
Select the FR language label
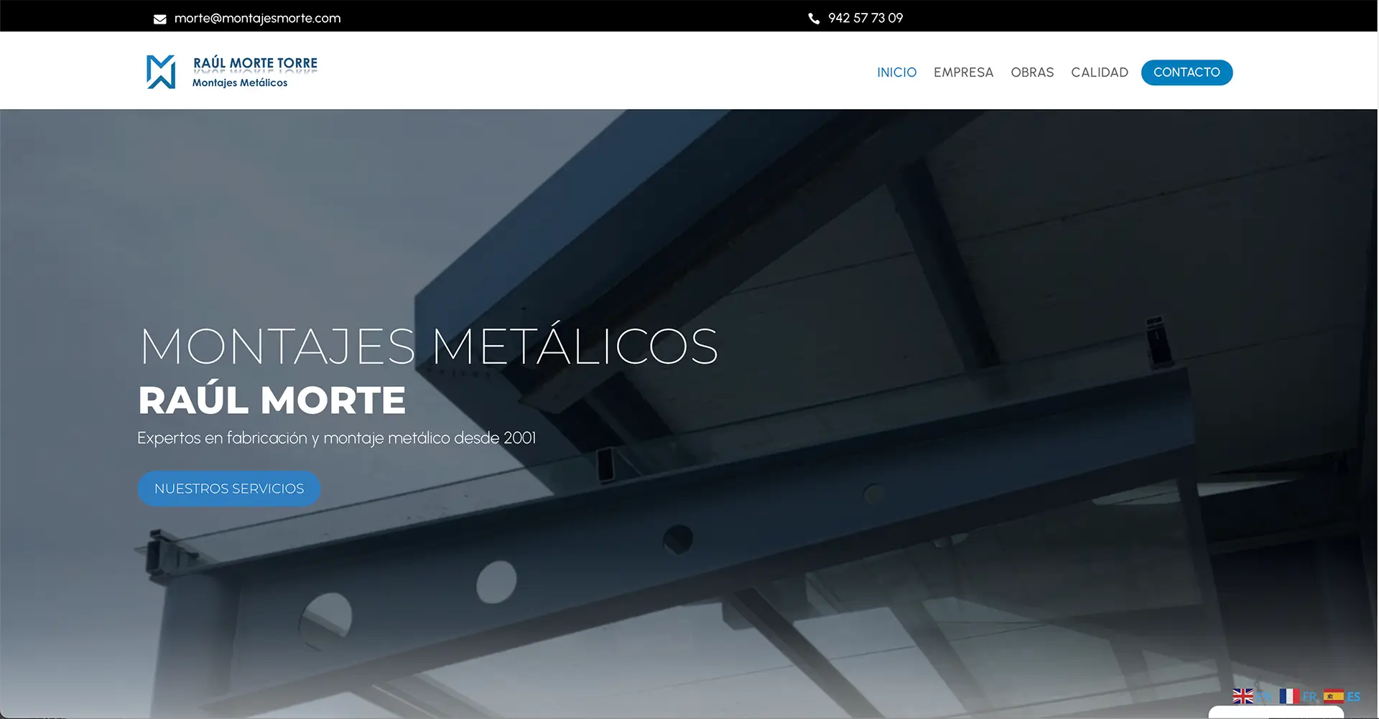[1309, 697]
